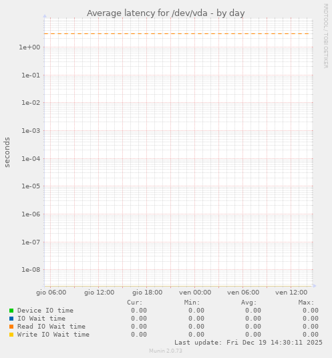Click the '1e-05' axis tick label

(31, 186)
